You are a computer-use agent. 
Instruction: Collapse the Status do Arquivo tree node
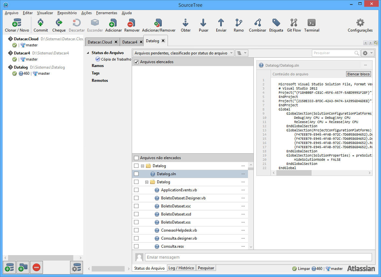tap(88, 53)
